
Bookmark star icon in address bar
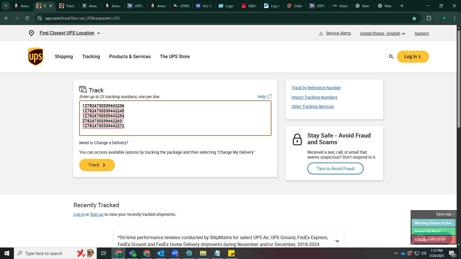[414, 18]
